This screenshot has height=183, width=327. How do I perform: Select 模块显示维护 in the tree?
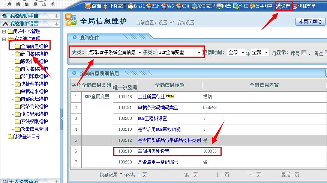[34, 114]
